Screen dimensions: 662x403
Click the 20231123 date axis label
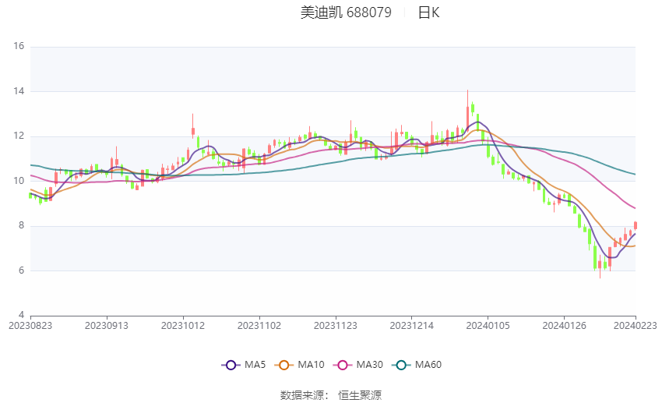[335, 326]
